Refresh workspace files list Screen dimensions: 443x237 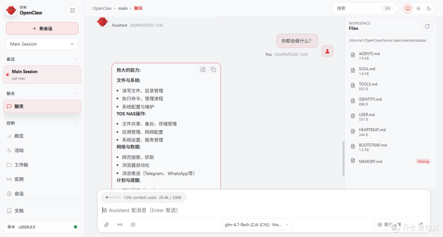427,26
